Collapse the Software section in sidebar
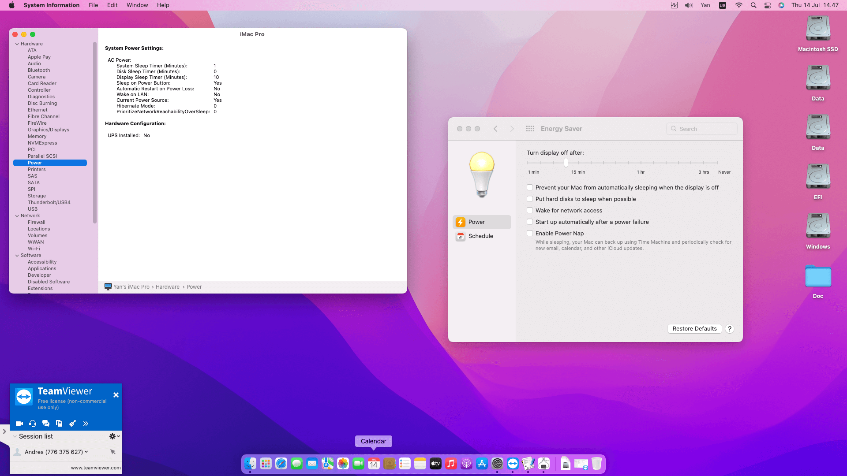847x476 pixels. [x=17, y=255]
